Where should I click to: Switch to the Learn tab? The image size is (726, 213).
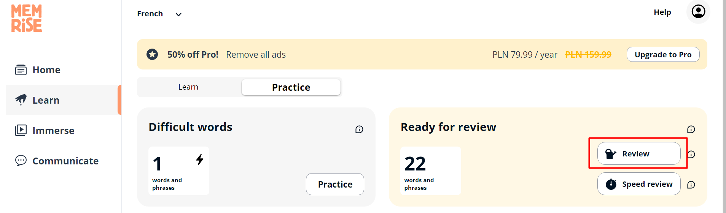point(188,87)
